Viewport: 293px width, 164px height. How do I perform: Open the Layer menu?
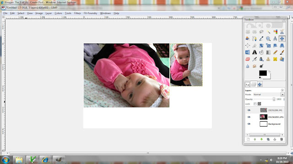pos(49,13)
